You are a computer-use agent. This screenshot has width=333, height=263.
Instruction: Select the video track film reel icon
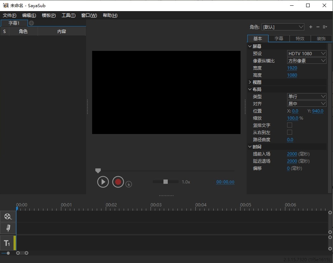[x=8, y=216]
